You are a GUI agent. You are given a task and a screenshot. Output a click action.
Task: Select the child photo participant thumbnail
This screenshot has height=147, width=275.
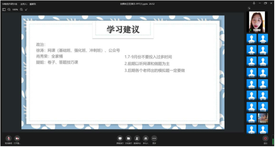point(263,118)
